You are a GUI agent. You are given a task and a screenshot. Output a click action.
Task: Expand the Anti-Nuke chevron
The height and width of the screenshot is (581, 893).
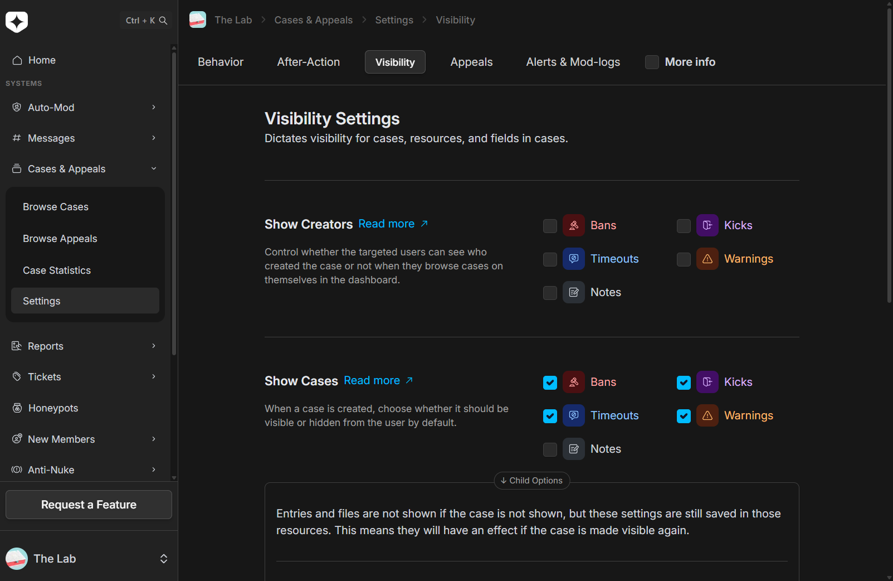pos(154,469)
